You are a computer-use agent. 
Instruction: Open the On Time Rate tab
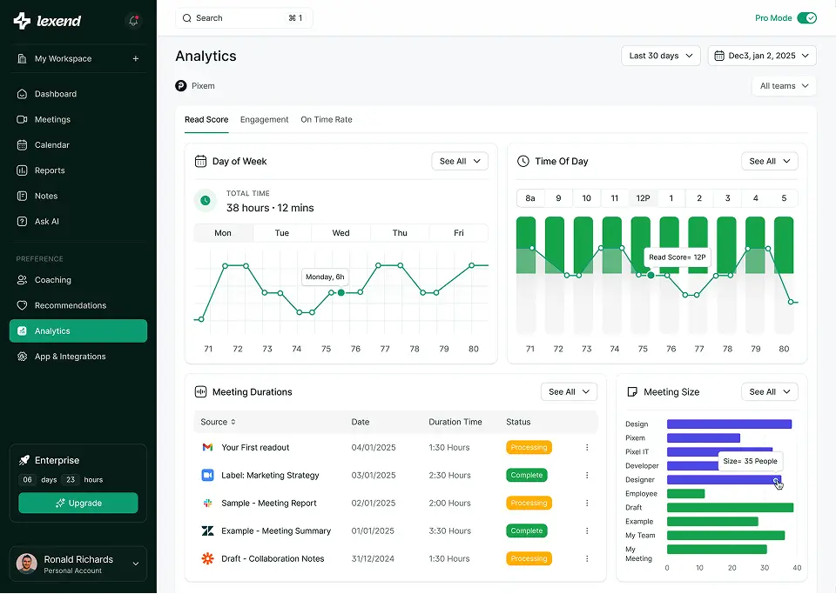[327, 119]
